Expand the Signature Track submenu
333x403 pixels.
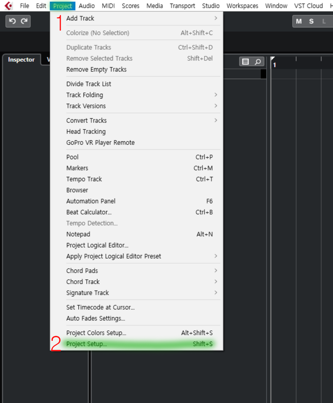coord(137,292)
